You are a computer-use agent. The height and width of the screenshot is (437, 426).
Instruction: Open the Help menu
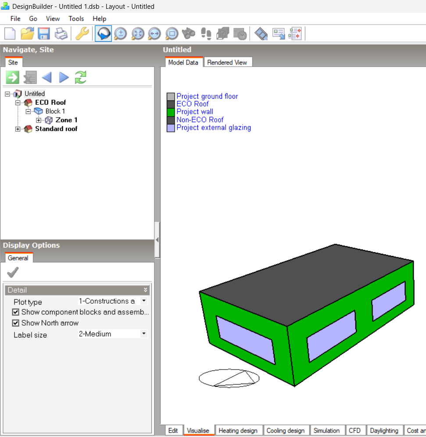pyautogui.click(x=99, y=19)
